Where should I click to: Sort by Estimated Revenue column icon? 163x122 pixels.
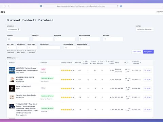141,63
